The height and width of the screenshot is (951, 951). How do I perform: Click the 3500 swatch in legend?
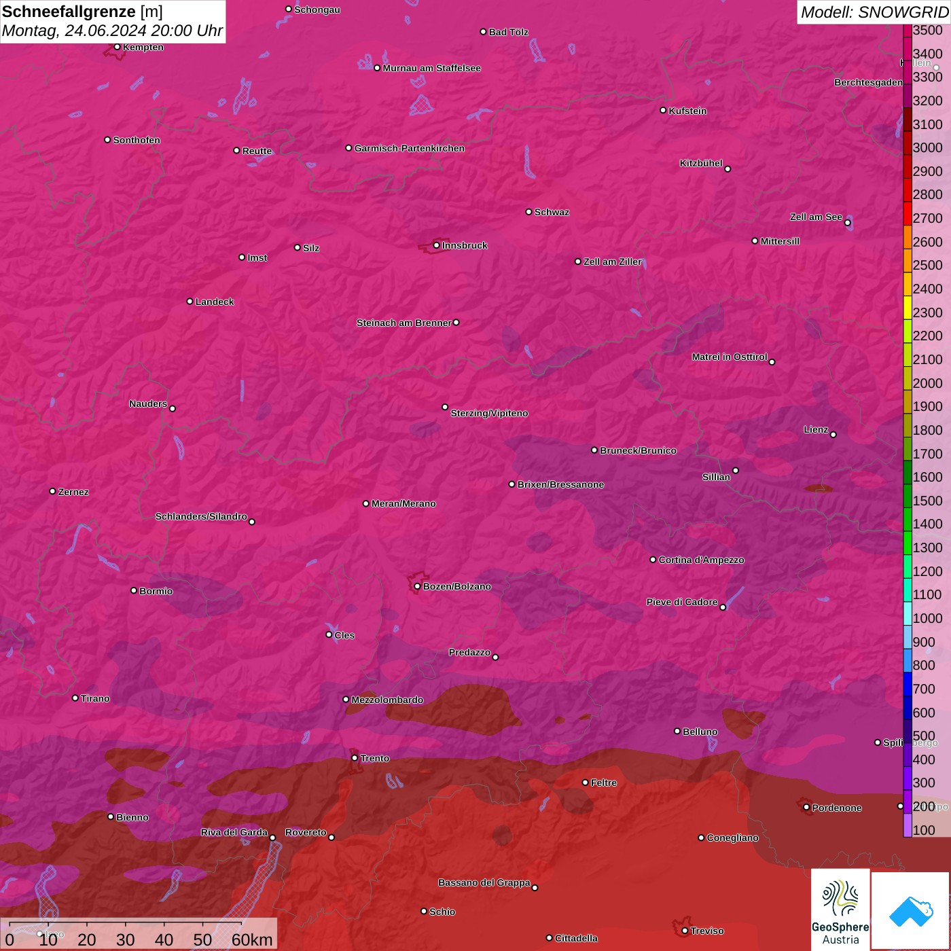(x=908, y=31)
